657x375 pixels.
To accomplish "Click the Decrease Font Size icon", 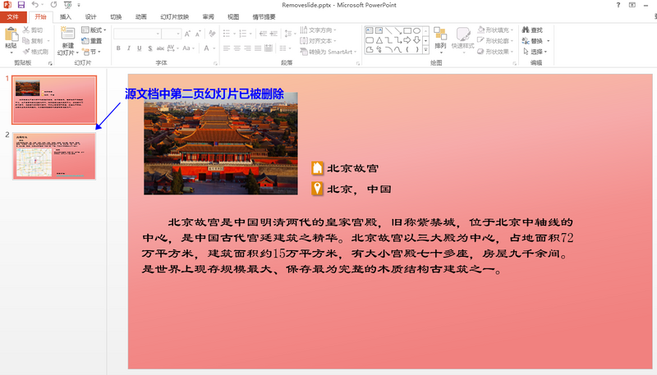I will 198,34.
